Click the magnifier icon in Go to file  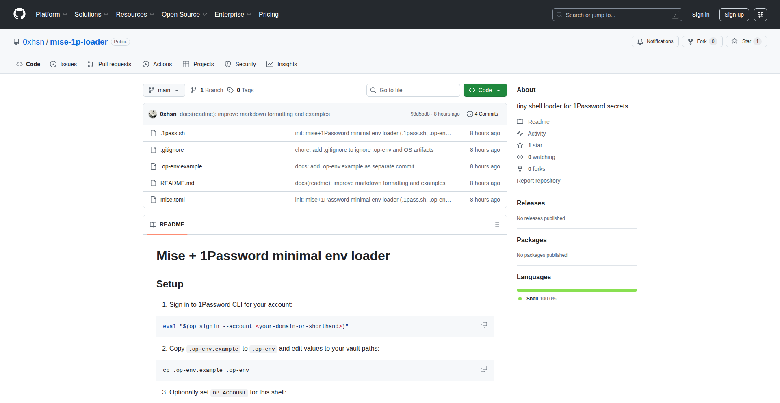(x=373, y=90)
